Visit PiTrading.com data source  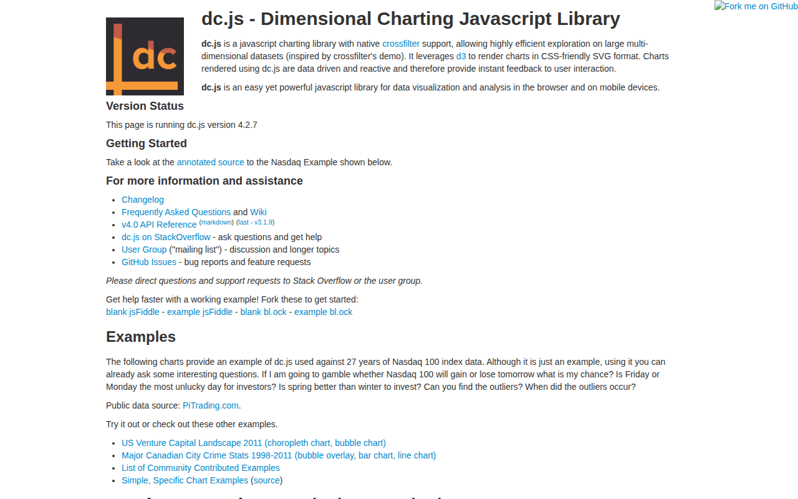pos(211,405)
